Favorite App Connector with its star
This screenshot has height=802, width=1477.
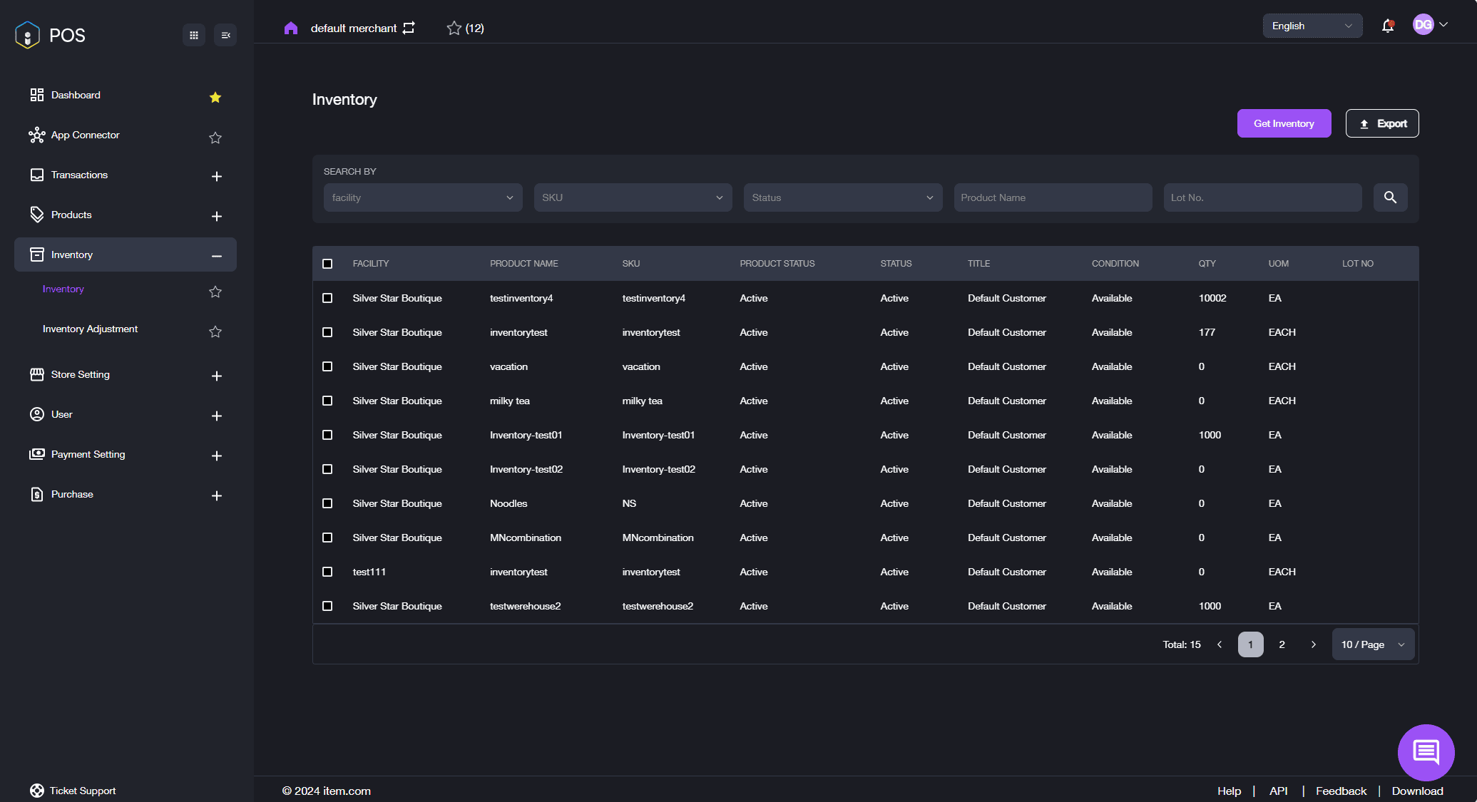(215, 138)
